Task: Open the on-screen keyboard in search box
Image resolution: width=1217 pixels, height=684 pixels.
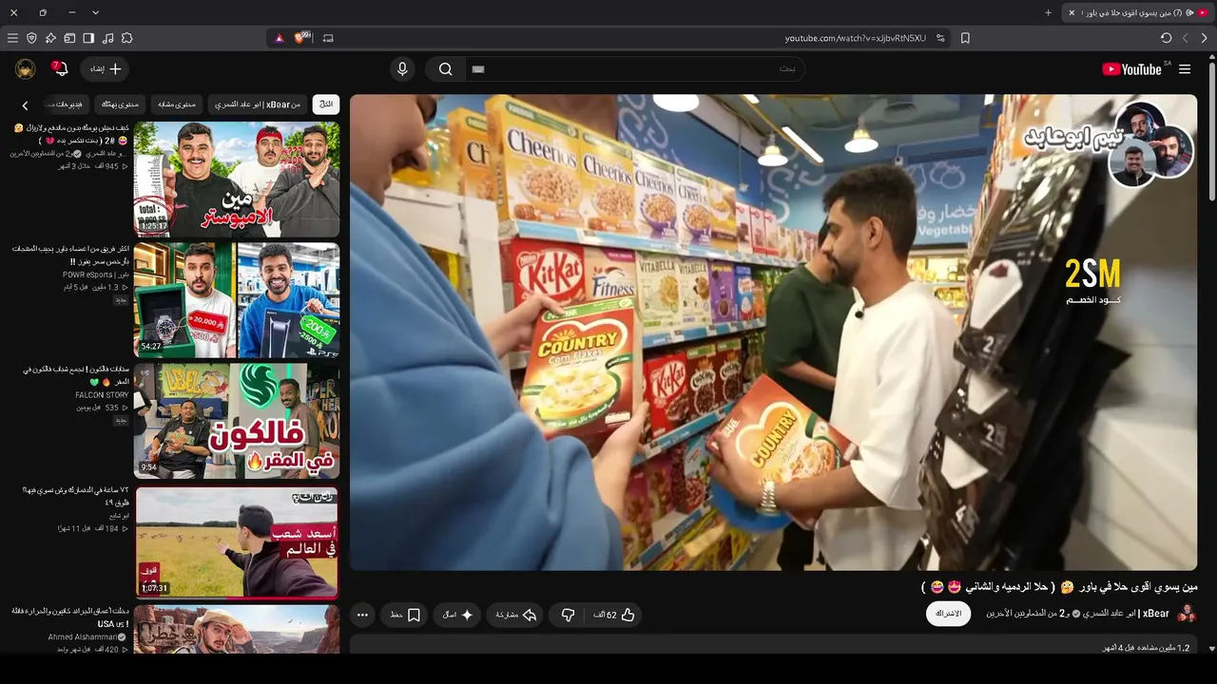Action: click(x=478, y=69)
